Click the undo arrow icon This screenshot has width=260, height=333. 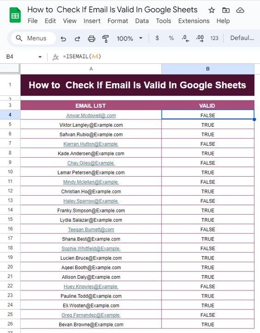63,39
